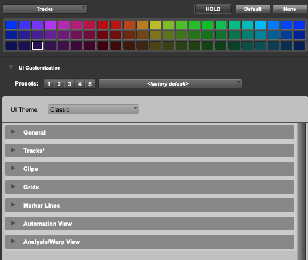Screen dimensions: 308x260
Task: Expand the Clips section
Action: tap(13, 168)
